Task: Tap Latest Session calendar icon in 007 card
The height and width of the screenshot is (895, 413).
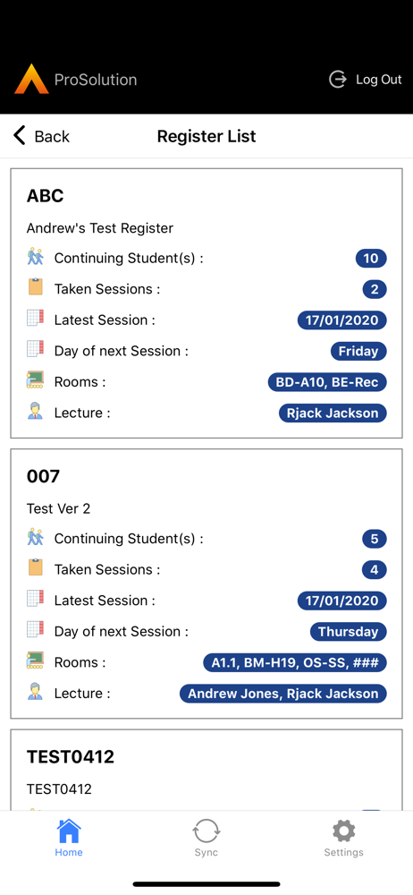Action: tap(36, 599)
